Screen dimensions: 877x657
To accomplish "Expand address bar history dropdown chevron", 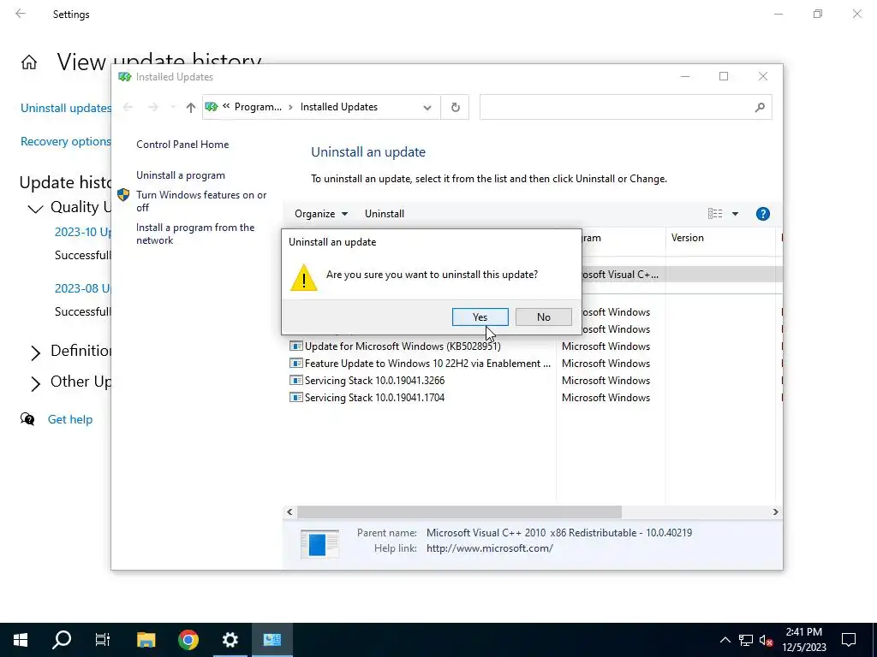I will click(427, 107).
